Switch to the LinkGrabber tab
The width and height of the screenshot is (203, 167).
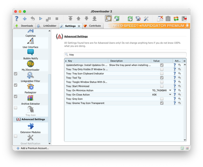(48, 26)
